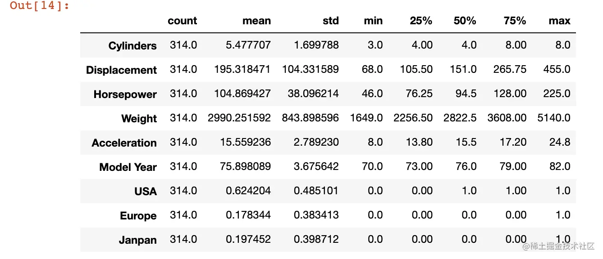603x259 pixels.
Task: Select the 25% column header
Action: pos(421,21)
